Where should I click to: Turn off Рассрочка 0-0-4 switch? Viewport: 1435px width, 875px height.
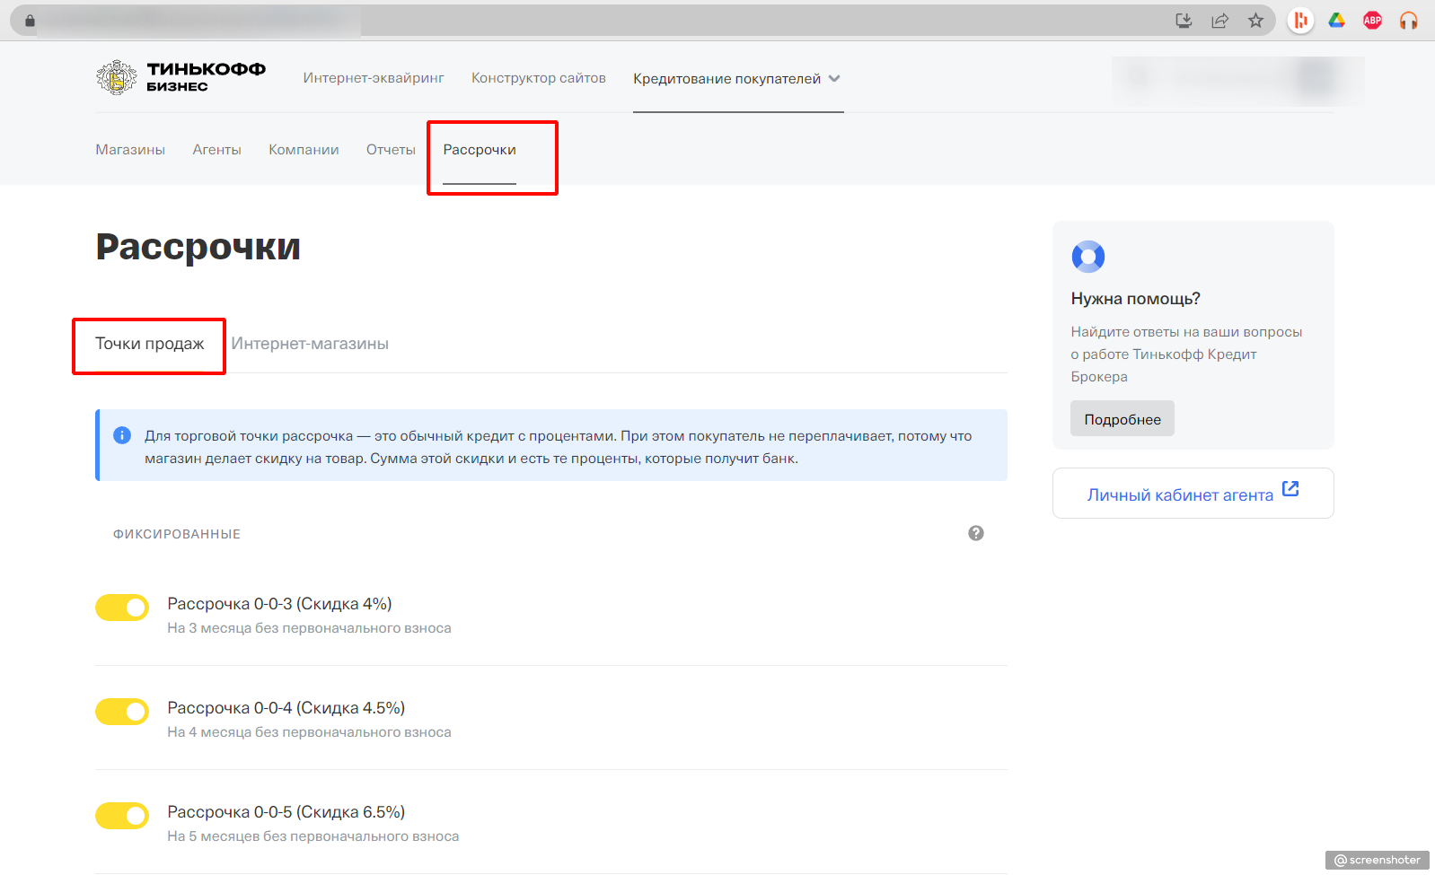point(122,712)
